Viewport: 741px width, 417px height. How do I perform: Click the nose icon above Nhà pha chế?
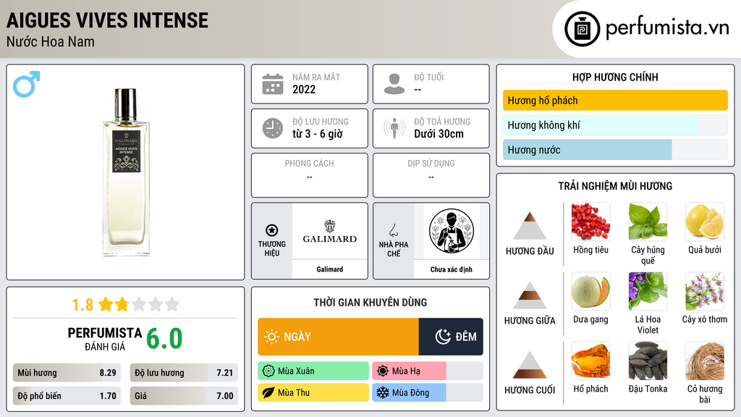(393, 230)
